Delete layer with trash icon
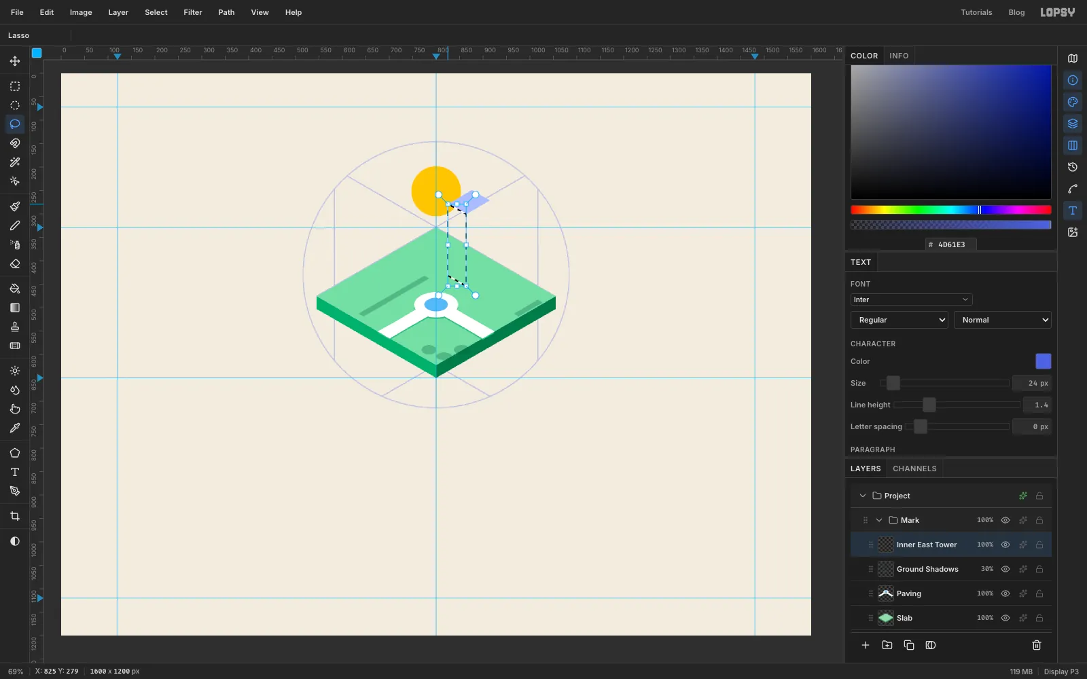 click(1037, 645)
